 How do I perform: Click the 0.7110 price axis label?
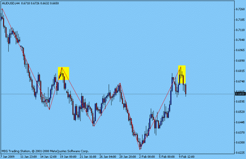240,30
